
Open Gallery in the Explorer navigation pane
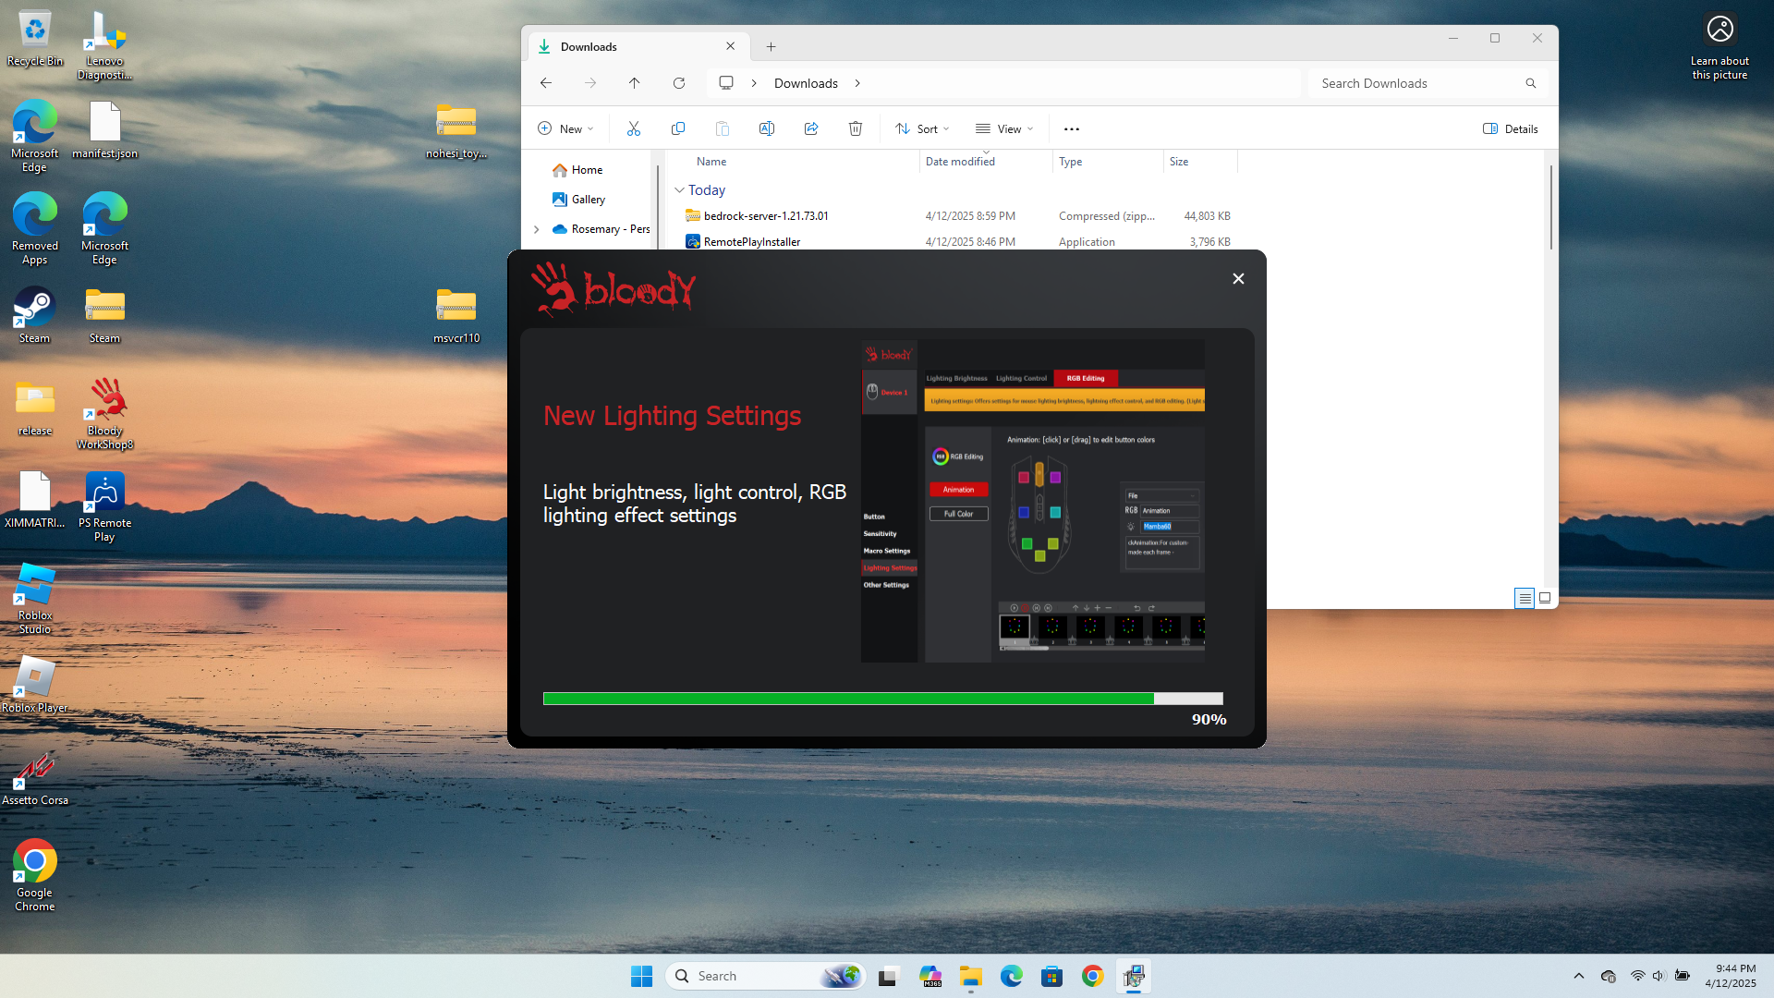click(588, 200)
